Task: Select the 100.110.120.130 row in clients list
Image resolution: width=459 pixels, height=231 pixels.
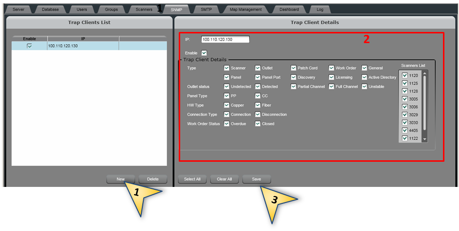Action: pos(83,46)
